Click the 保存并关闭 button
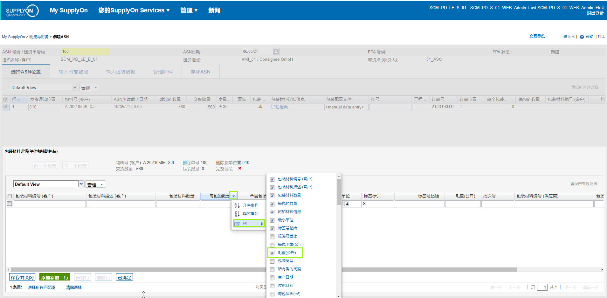The image size is (607, 298). click(x=22, y=277)
